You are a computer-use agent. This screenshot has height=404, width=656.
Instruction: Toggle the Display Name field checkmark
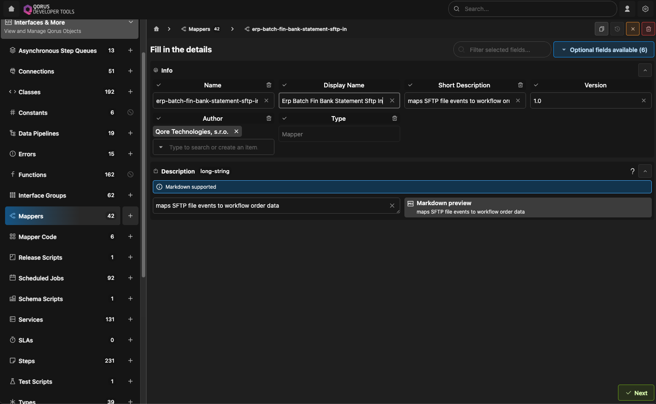pos(285,85)
